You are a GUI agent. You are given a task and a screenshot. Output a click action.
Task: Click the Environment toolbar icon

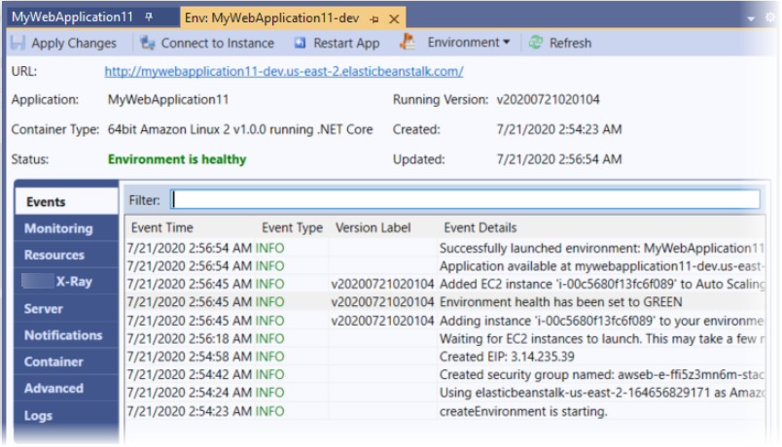(x=409, y=43)
